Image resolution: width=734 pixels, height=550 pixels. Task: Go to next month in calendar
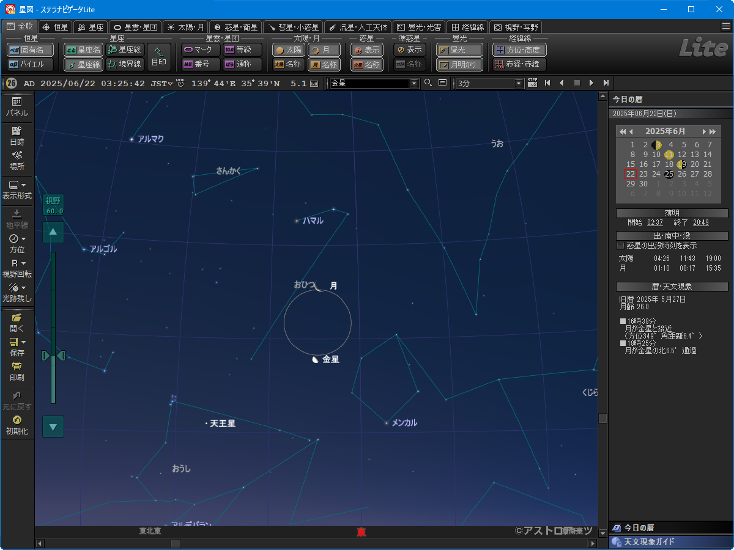tap(705, 131)
